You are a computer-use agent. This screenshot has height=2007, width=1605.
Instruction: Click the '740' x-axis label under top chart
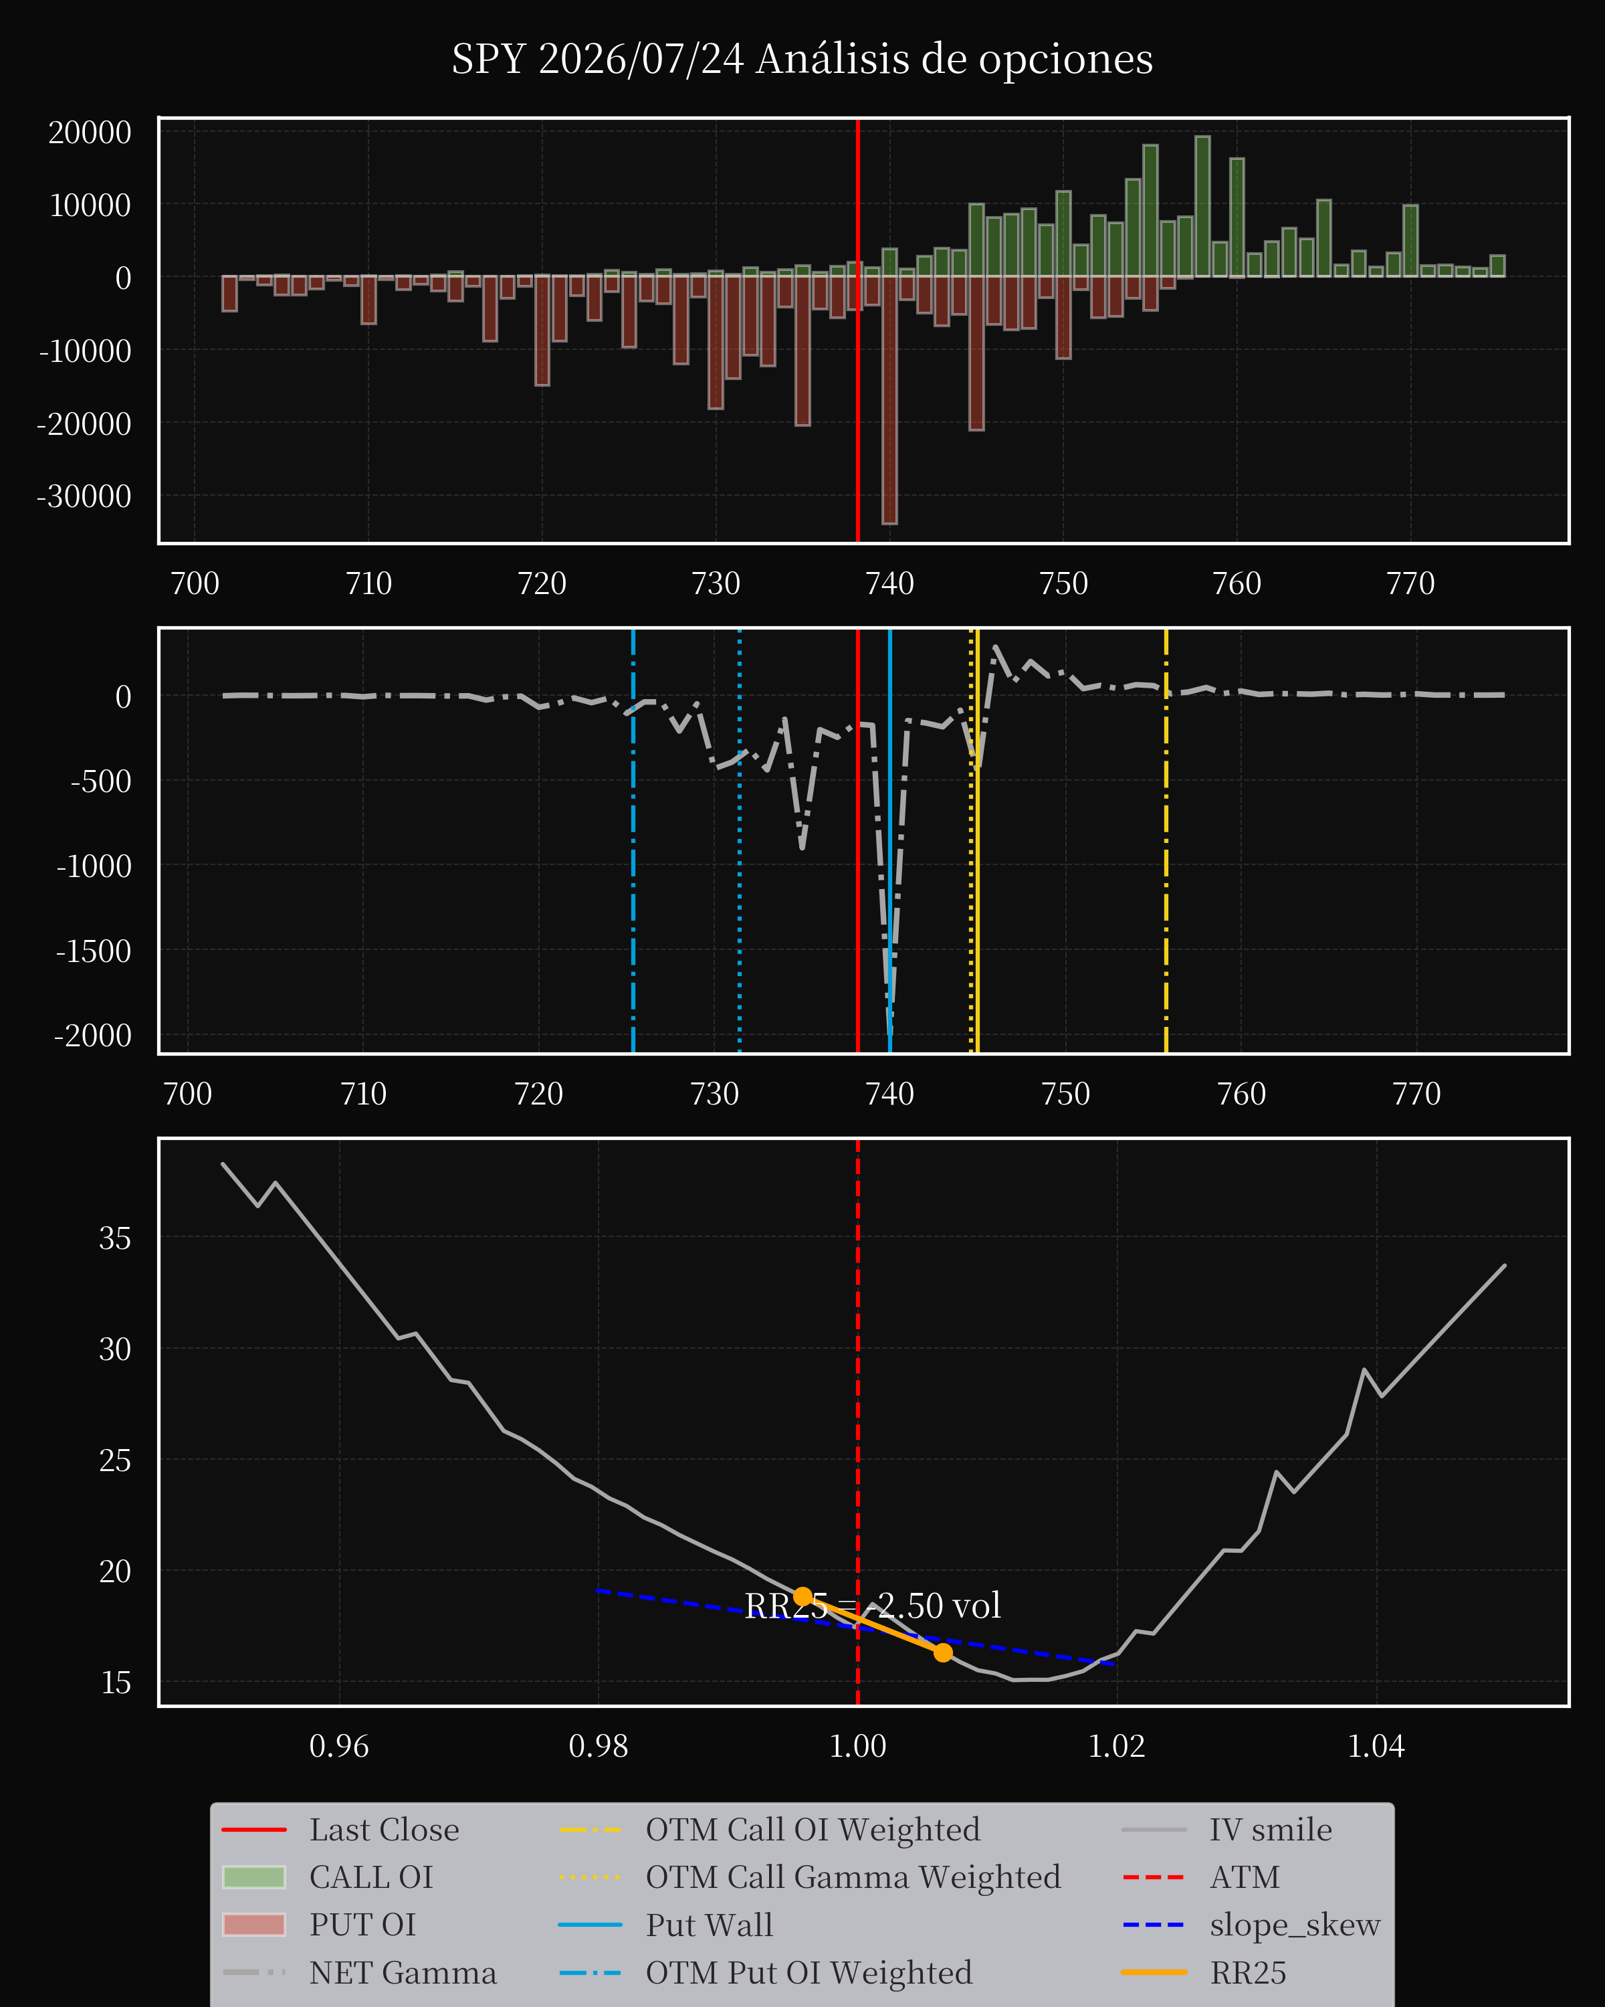889,583
